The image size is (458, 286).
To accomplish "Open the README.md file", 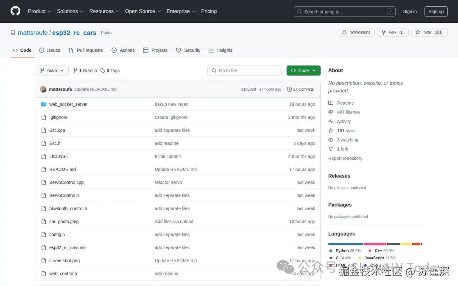I will pos(62,169).
